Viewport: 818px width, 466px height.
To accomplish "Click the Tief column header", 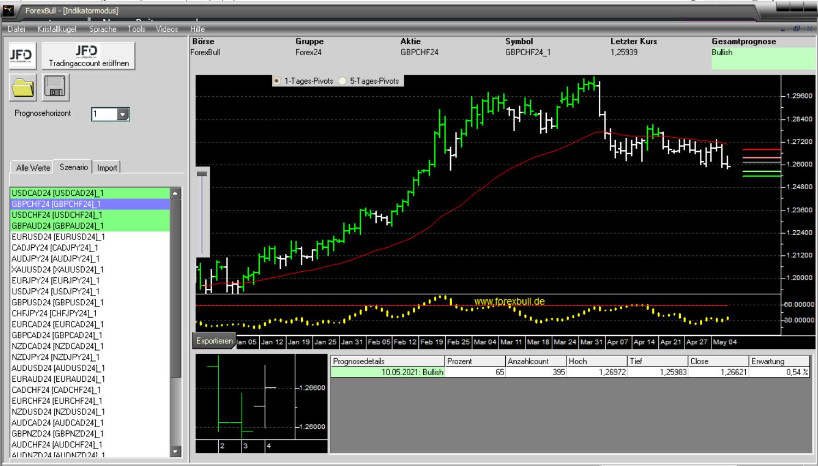I will click(x=657, y=361).
